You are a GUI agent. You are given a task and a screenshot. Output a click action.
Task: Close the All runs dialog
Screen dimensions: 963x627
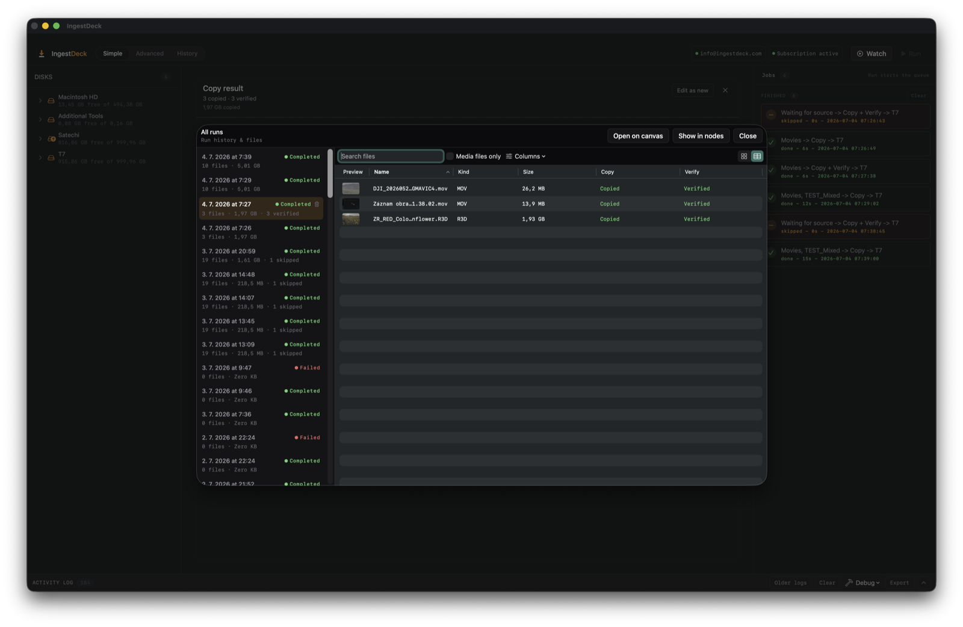click(x=748, y=136)
